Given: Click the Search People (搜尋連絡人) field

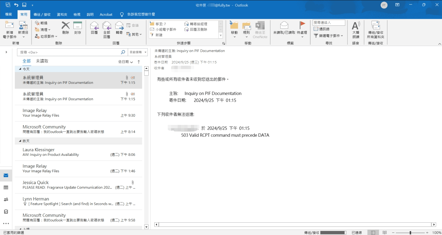Looking at the screenshot, I should point(329,22).
